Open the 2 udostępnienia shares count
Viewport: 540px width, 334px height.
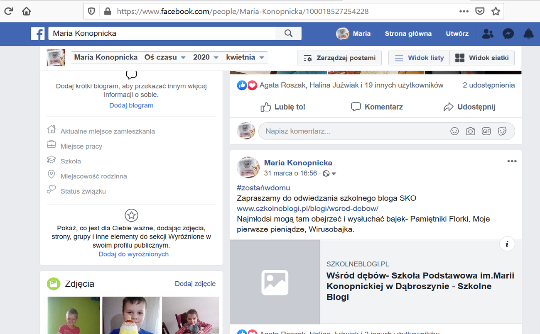488,85
